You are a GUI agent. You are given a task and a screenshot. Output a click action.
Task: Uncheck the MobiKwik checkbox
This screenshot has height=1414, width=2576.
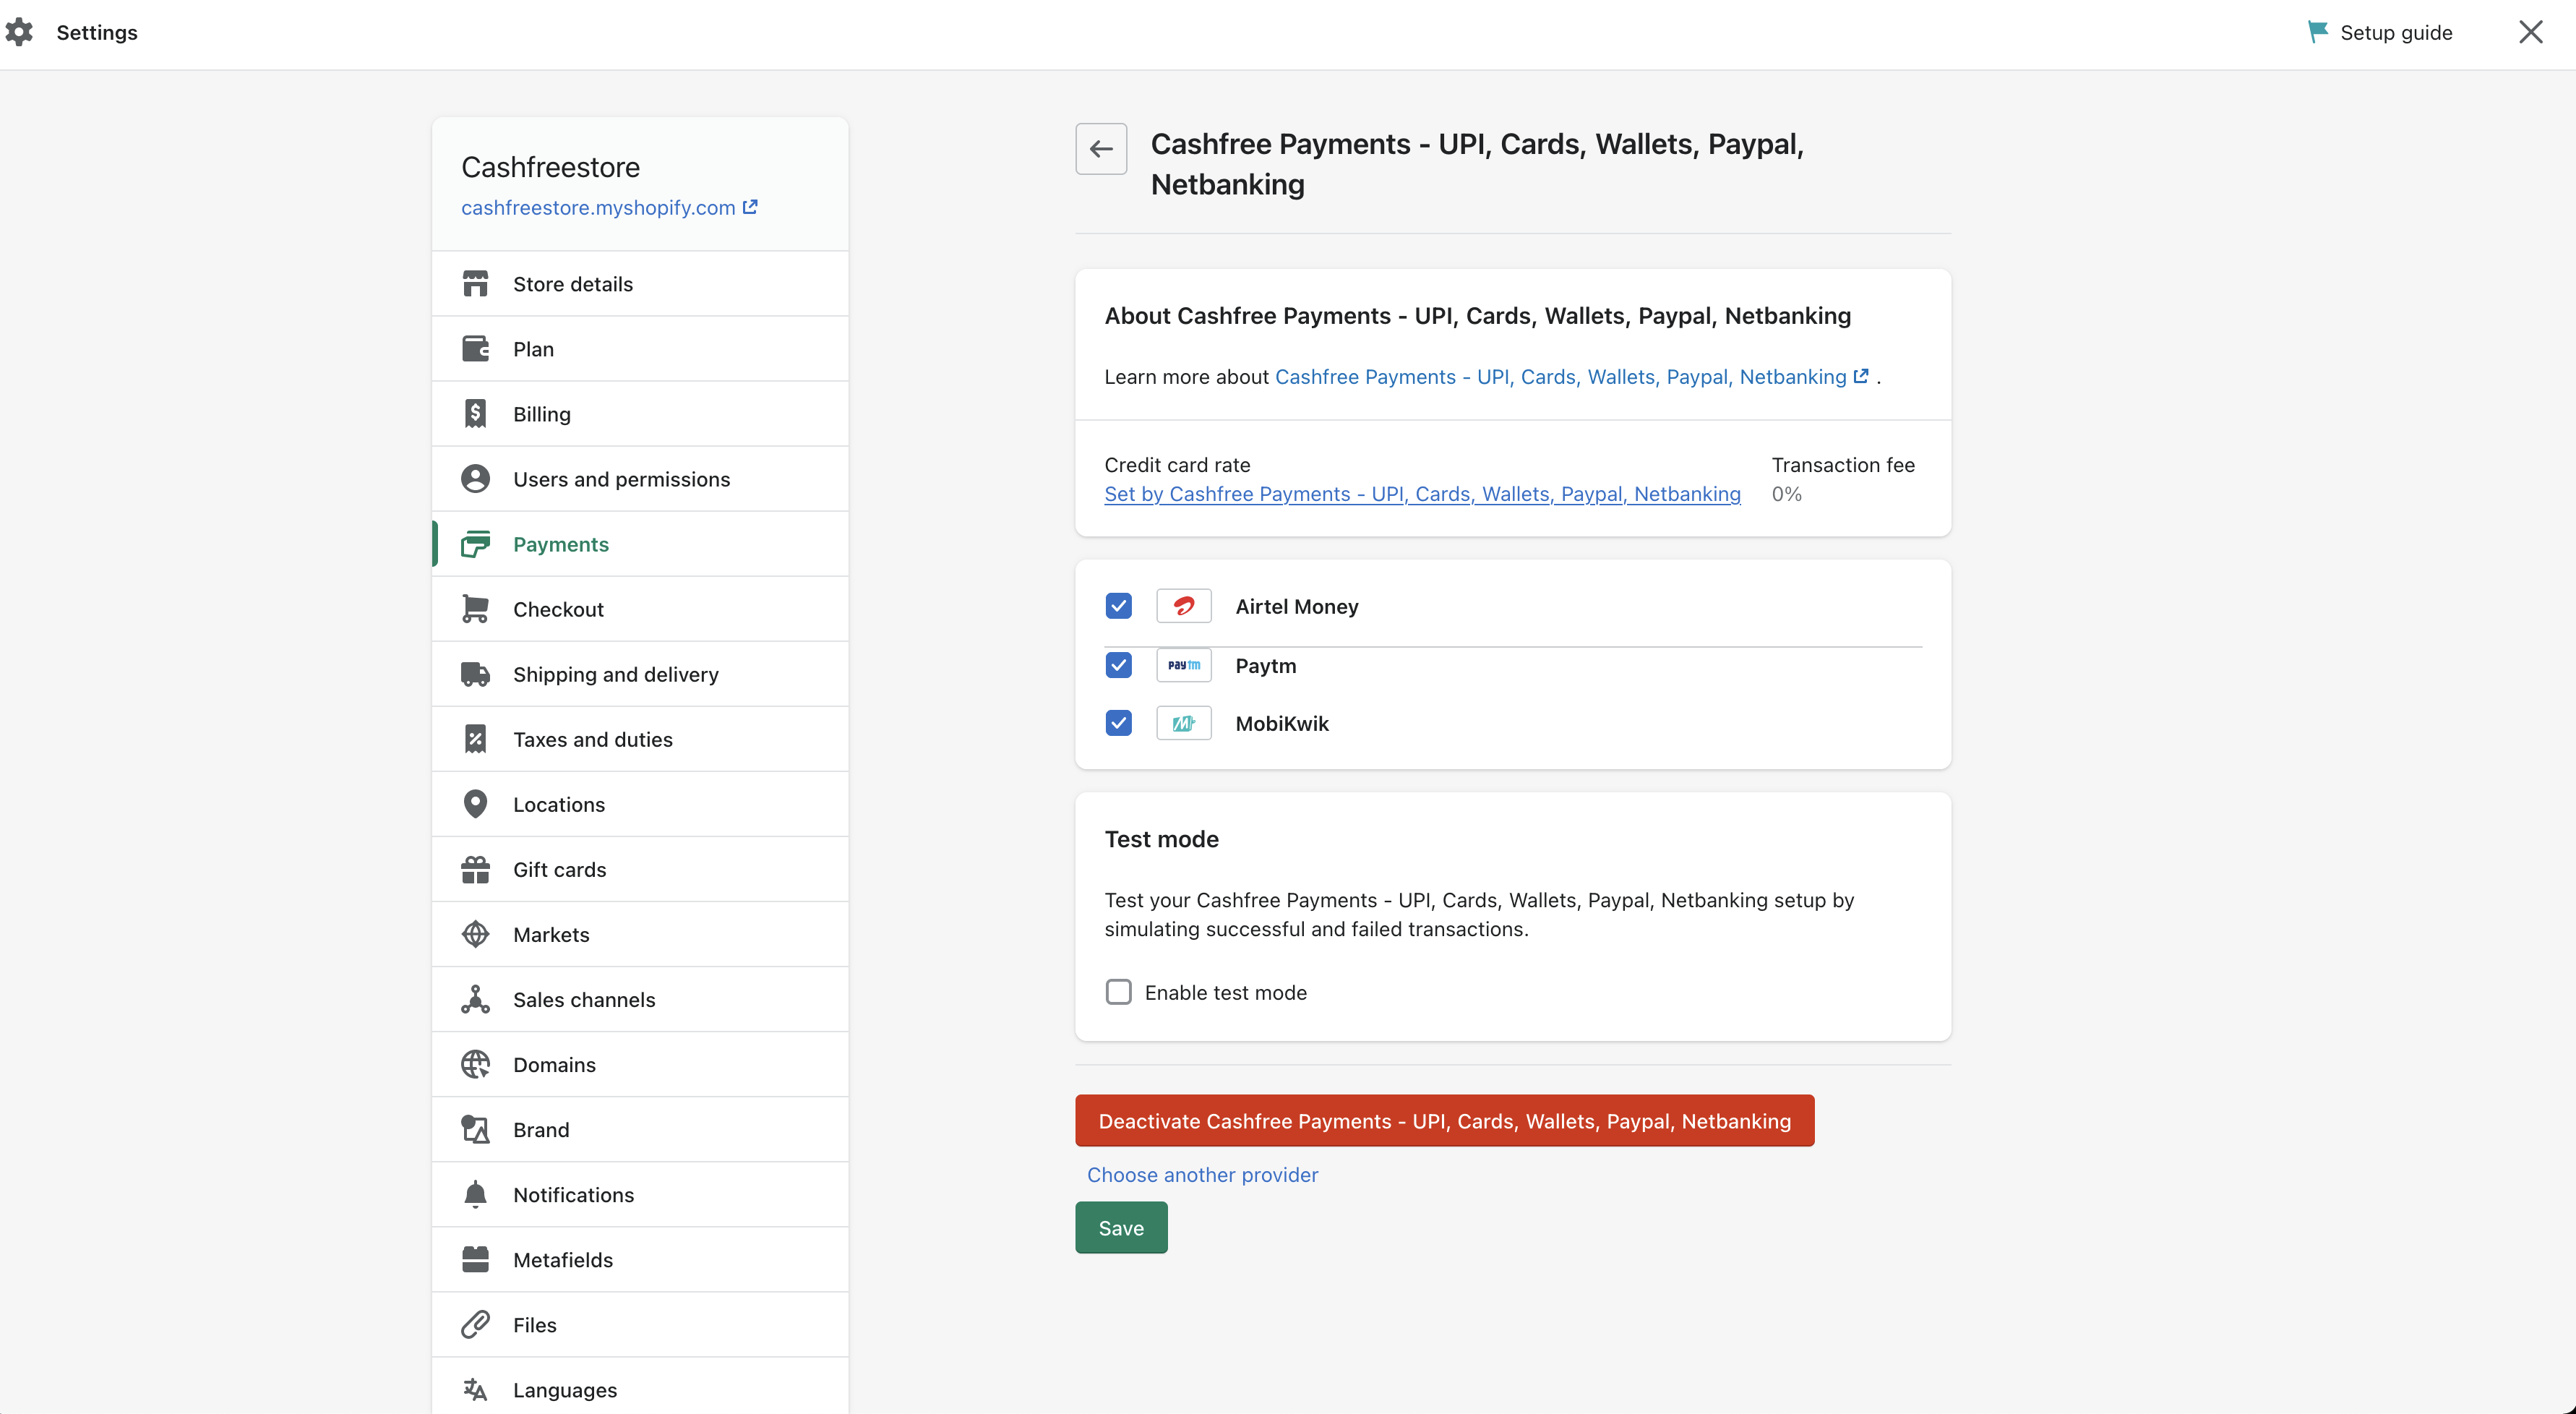tap(1119, 723)
